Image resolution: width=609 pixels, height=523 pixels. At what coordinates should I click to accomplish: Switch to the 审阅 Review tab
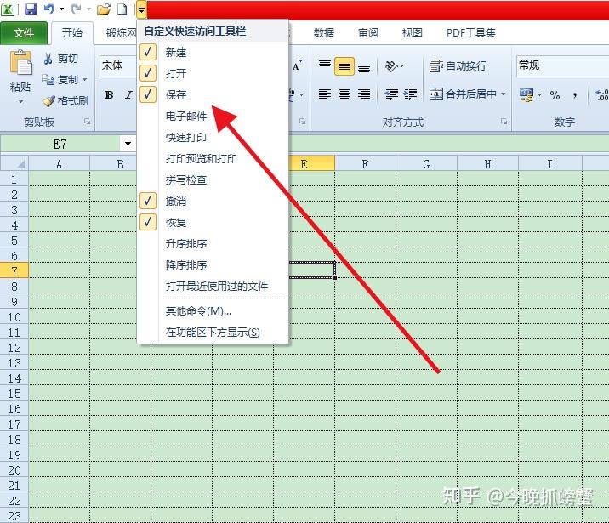point(368,33)
